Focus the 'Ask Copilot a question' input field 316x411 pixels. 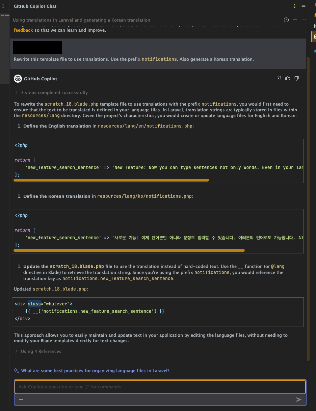coord(160,387)
